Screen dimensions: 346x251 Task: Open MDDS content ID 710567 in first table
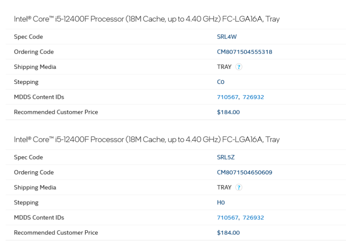point(227,97)
